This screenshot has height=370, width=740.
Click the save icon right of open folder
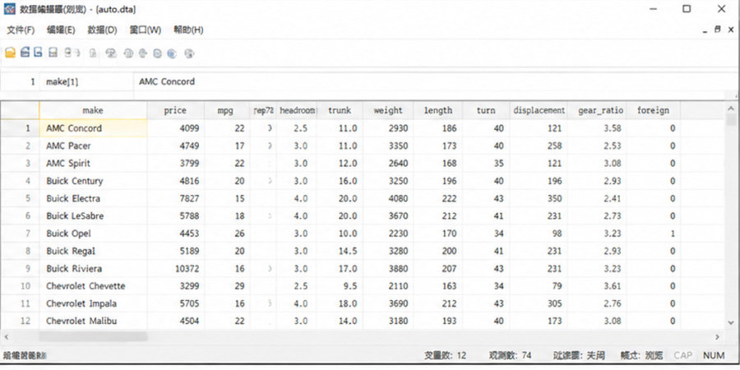[x=25, y=53]
